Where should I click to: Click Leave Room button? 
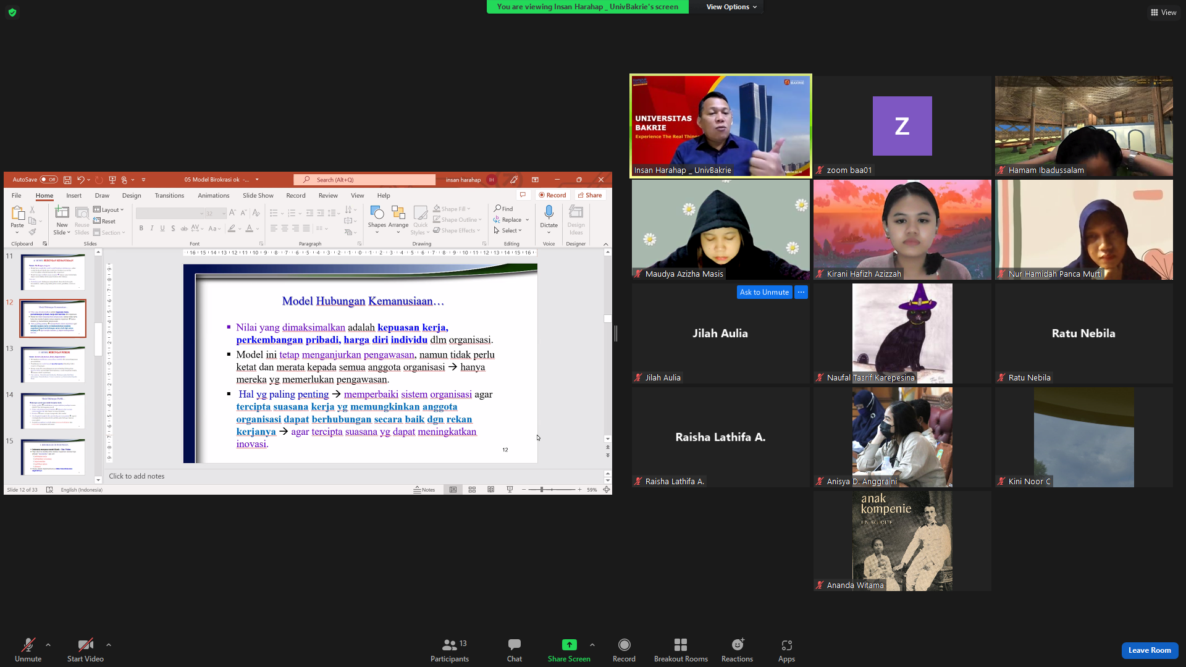1150,650
